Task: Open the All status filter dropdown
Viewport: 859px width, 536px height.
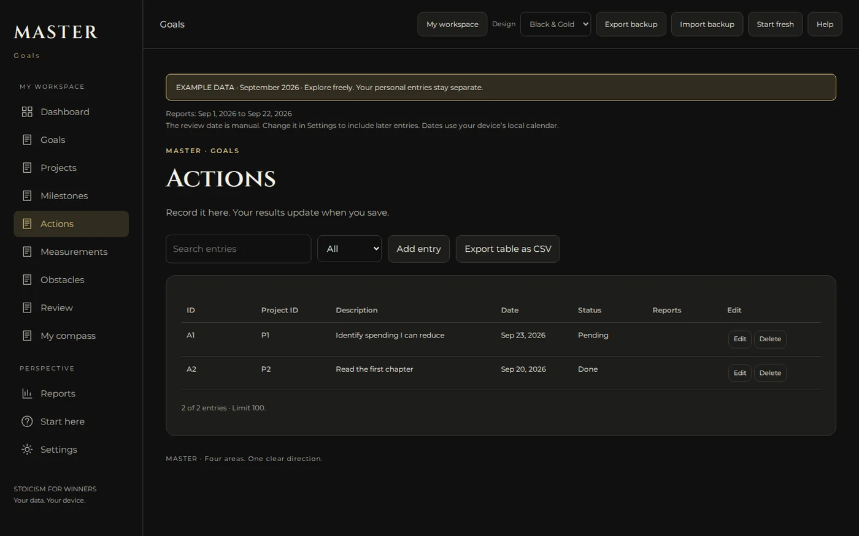Action: (349, 249)
